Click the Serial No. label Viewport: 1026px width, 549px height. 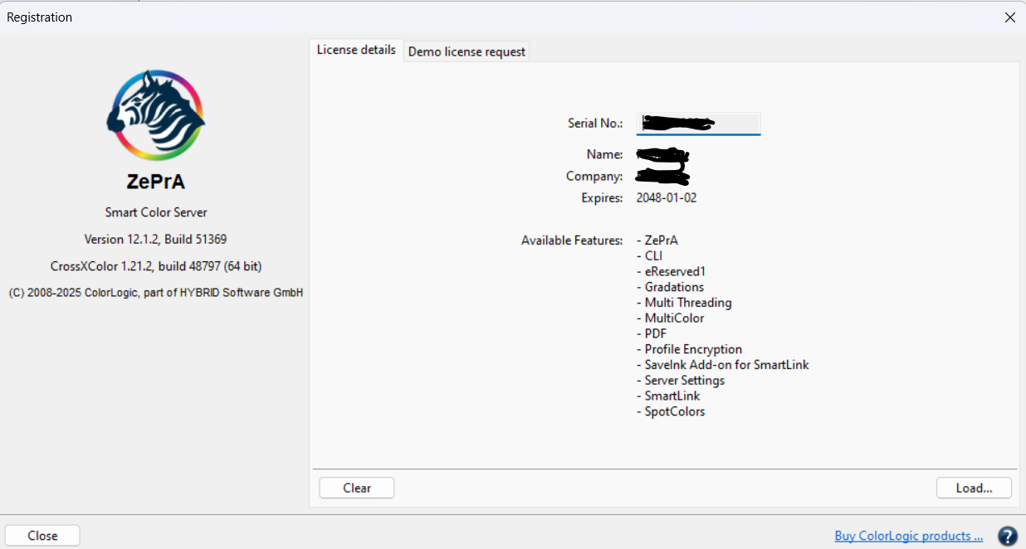point(595,124)
